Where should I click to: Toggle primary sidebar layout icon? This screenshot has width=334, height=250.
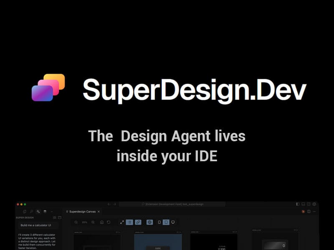tap(298, 204)
